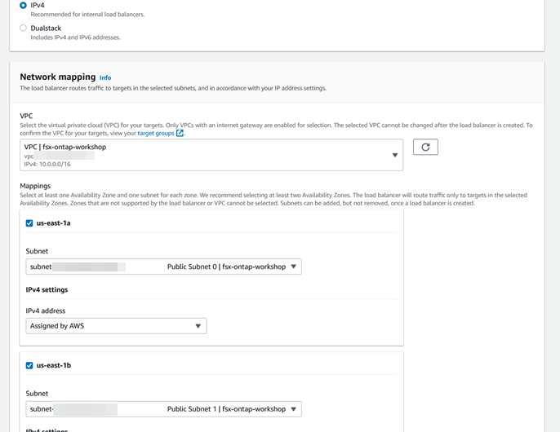560x432 pixels.
Task: Open the IPv4 address Assigned by AWS dropdown
Action: click(115, 326)
